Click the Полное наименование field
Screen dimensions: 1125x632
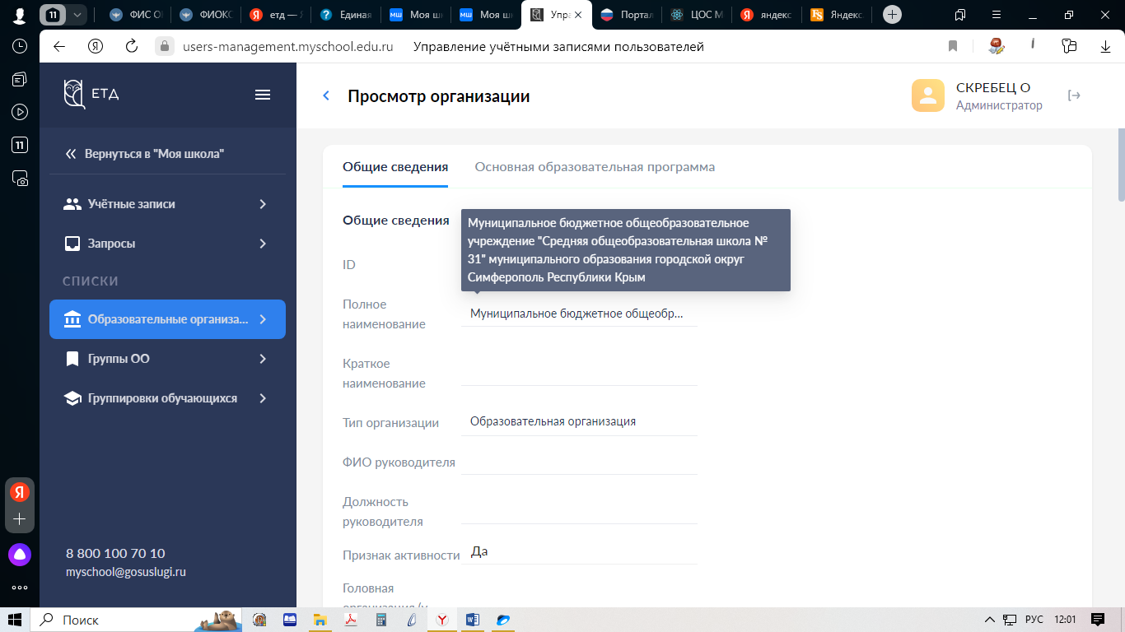pyautogui.click(x=578, y=314)
